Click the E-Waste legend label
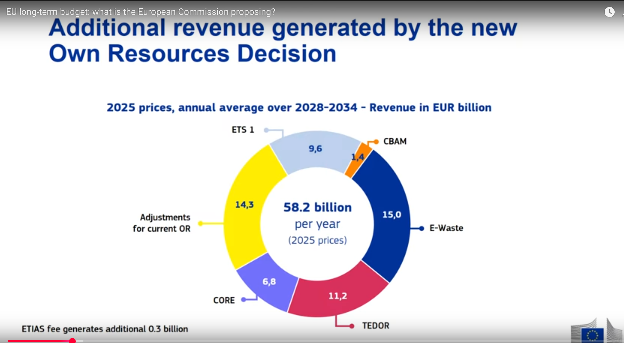This screenshot has width=624, height=343. pos(446,228)
